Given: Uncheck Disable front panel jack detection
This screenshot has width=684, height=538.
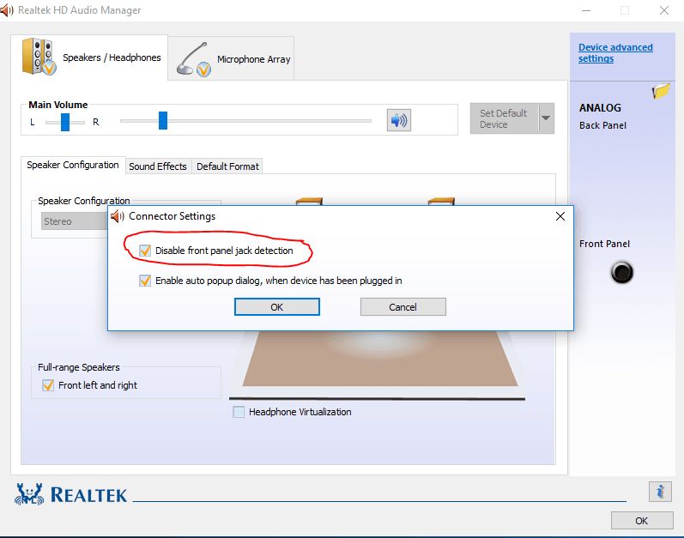Looking at the screenshot, I should tap(145, 251).
